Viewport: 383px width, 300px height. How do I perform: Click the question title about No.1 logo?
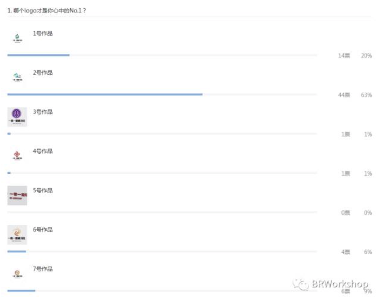pos(47,11)
